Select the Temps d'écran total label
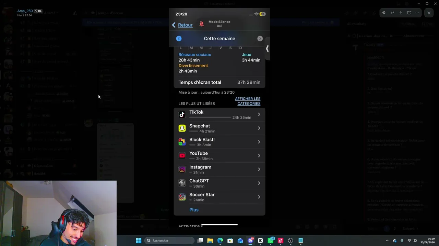 (200, 82)
